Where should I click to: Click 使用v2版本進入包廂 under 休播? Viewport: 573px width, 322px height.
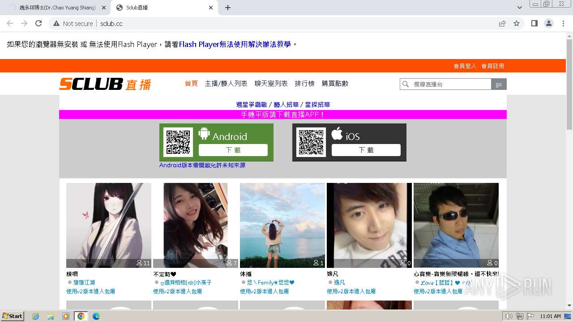point(264,291)
